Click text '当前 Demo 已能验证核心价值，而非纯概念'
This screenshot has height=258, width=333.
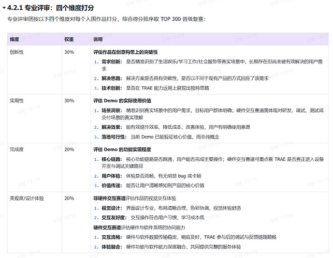click(x=175, y=137)
